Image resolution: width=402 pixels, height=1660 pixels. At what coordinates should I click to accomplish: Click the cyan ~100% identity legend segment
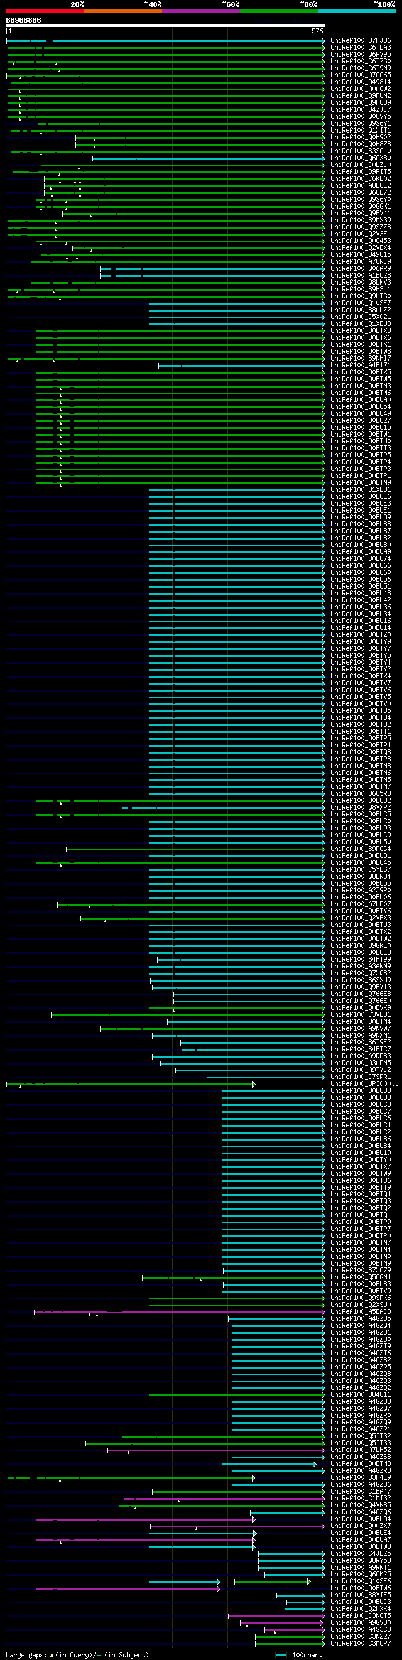(357, 11)
